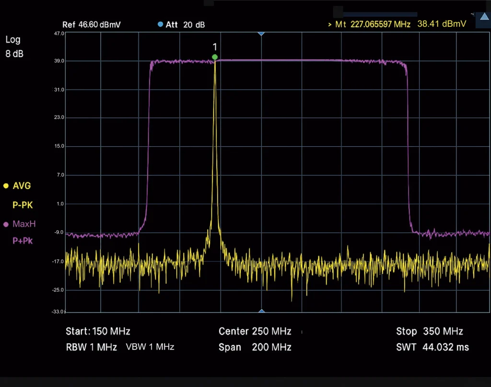Click the purple MaxH trace indicator dot
Viewport: 491px width, 387px height.
[7, 224]
